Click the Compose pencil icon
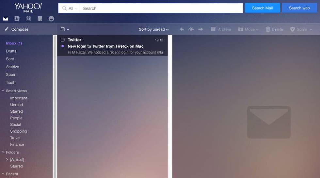This screenshot has height=178, width=320. [x=6, y=29]
